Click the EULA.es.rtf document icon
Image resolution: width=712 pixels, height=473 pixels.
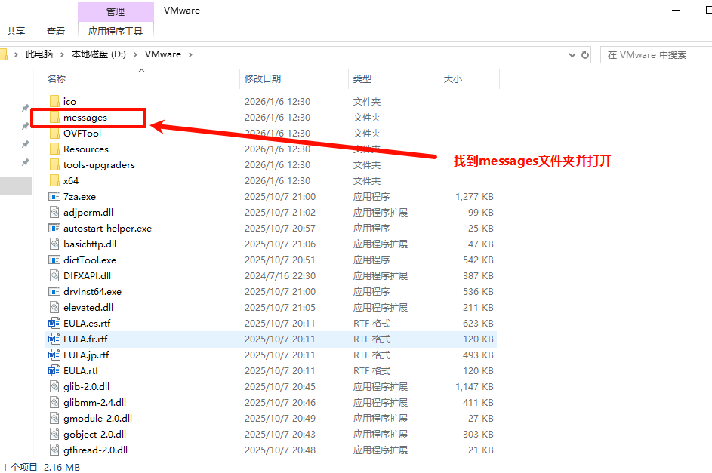(54, 324)
